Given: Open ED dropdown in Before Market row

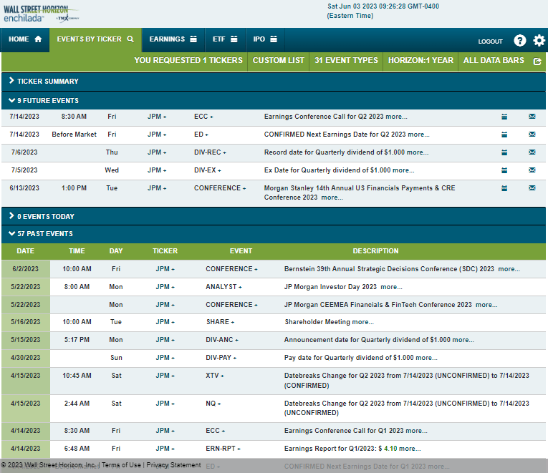Looking at the screenshot, I should coord(201,135).
